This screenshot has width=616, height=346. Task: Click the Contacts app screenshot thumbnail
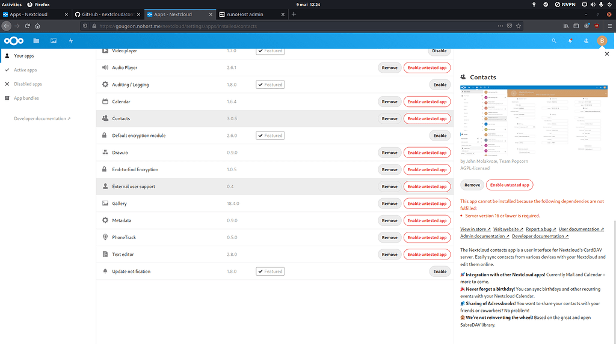tap(534, 120)
